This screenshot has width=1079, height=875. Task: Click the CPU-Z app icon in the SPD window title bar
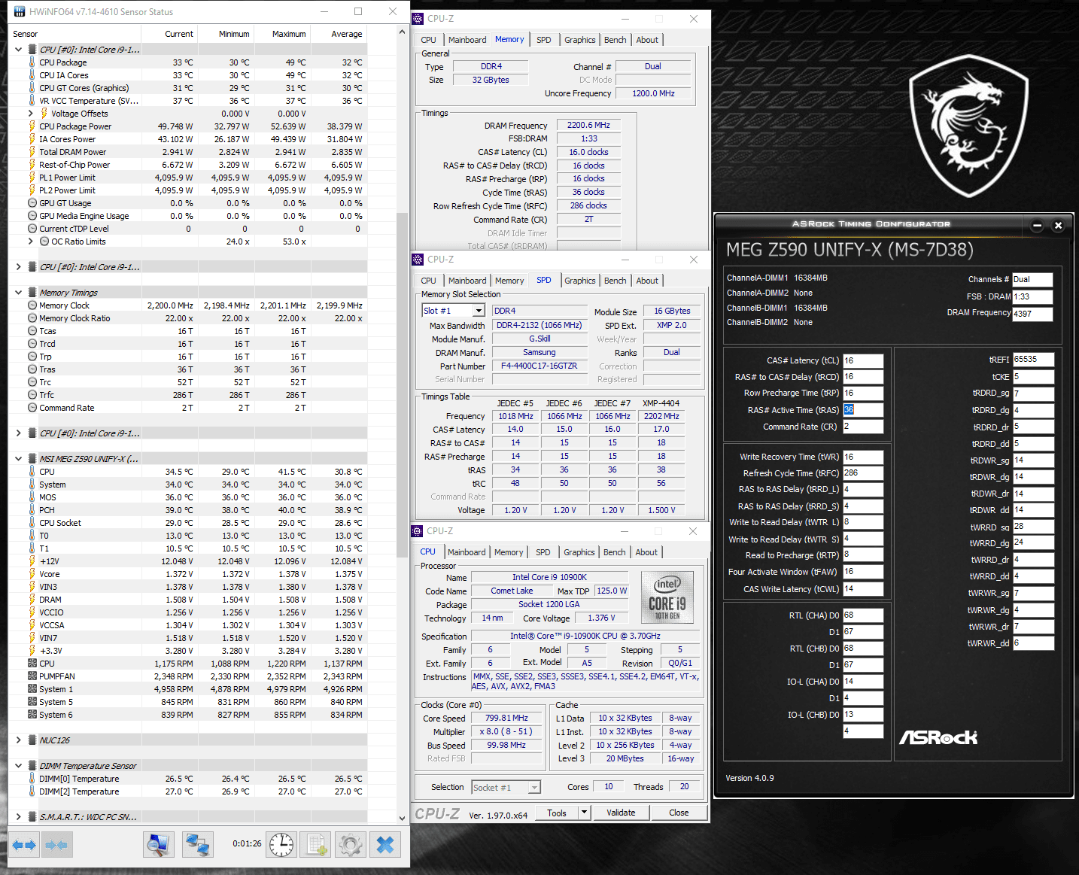(418, 260)
